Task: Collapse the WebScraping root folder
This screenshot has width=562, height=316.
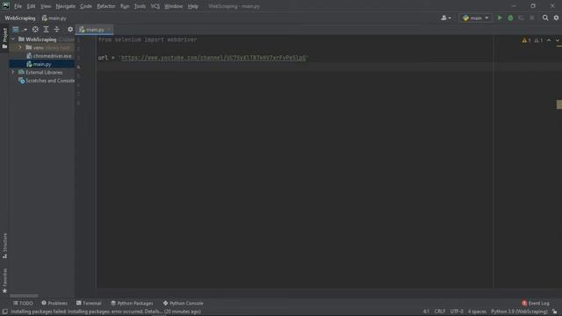Action: click(x=13, y=39)
